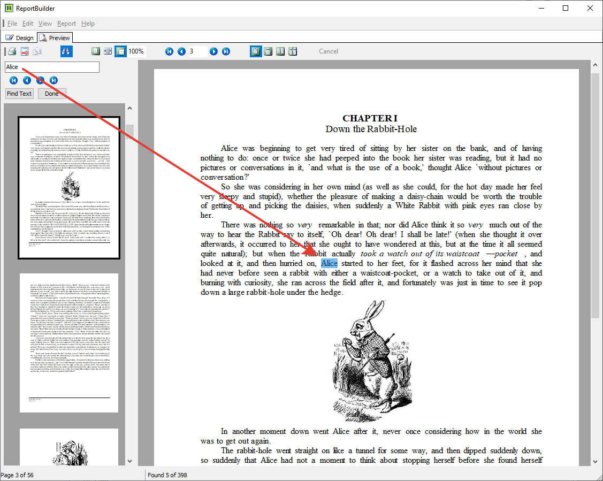Click the CHAPTER I heading text

(x=370, y=118)
